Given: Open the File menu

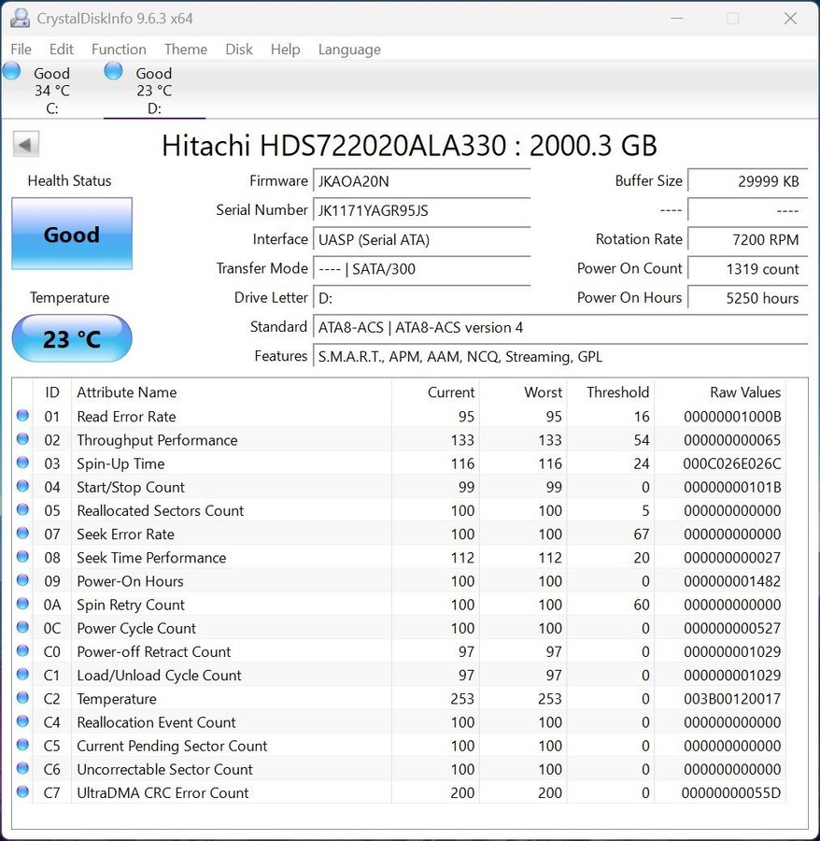Looking at the screenshot, I should 21,50.
